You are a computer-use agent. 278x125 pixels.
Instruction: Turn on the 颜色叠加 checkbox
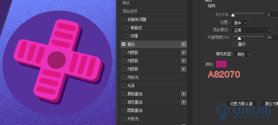[124, 94]
